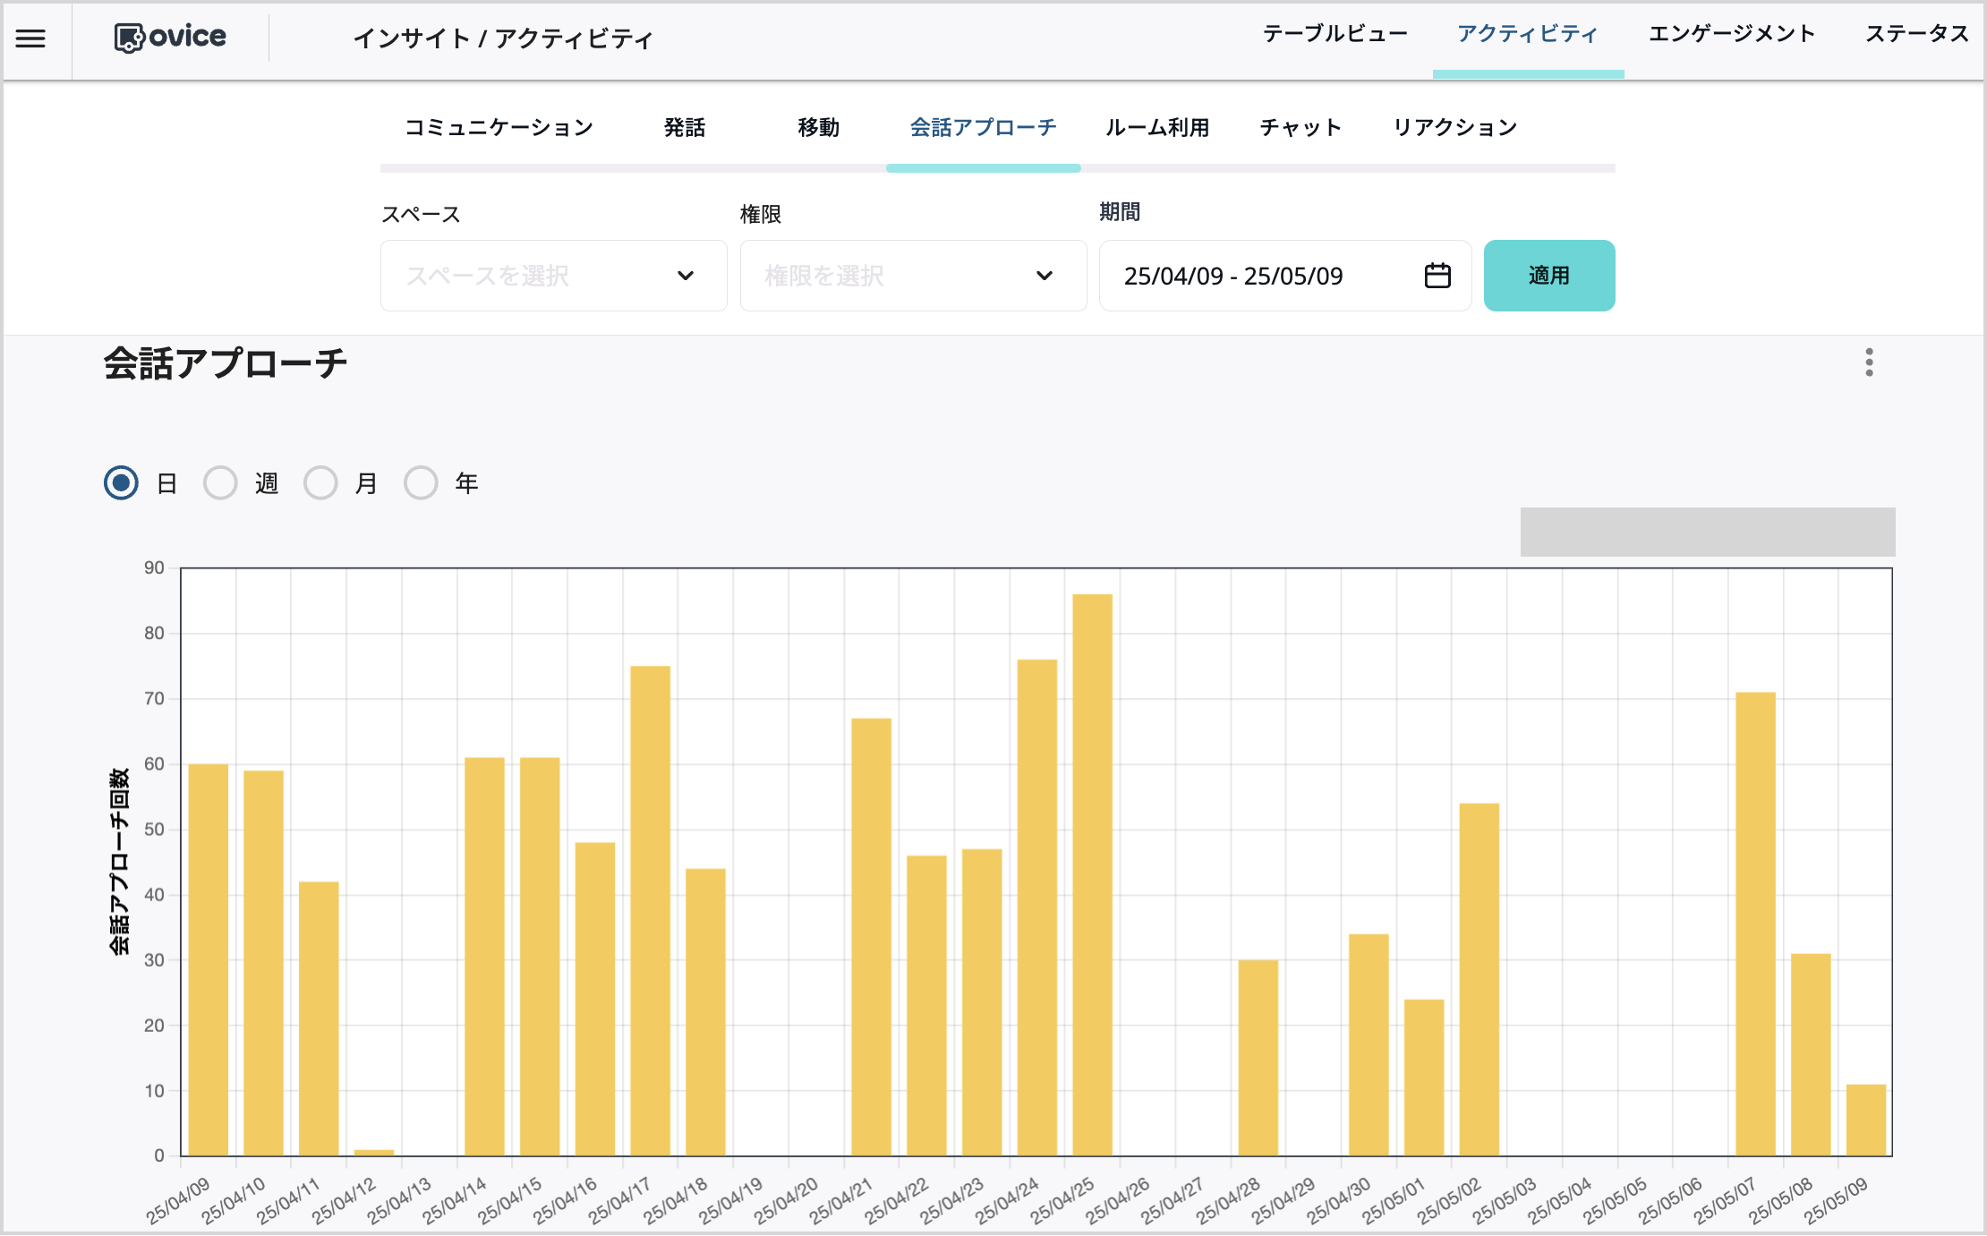1987x1236 pixels.
Task: Switch to the アクティビティ tab
Action: (x=1527, y=34)
